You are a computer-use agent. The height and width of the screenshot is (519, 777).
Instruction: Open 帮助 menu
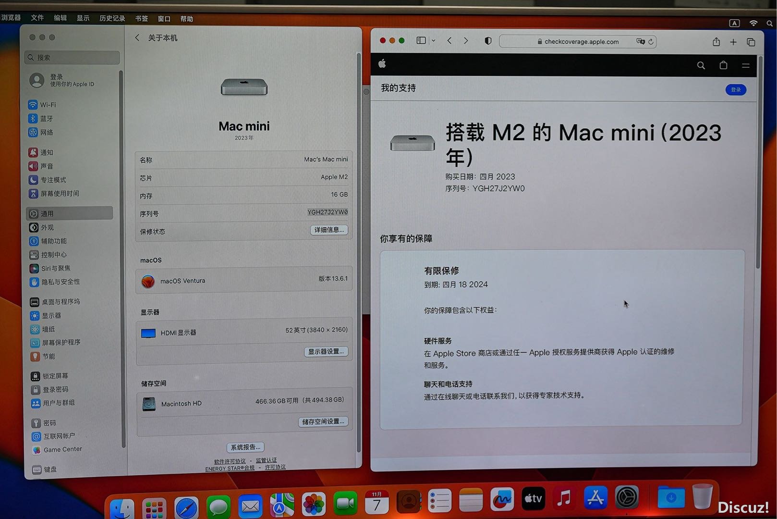186,19
